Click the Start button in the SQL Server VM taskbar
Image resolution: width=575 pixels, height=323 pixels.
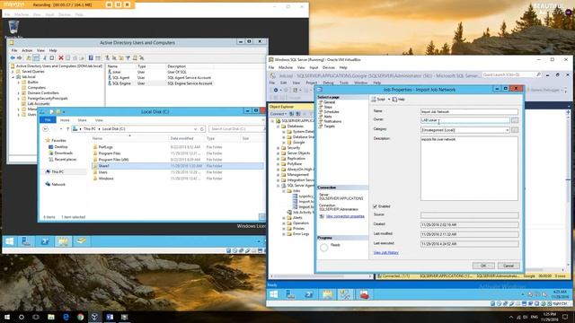tap(273, 294)
